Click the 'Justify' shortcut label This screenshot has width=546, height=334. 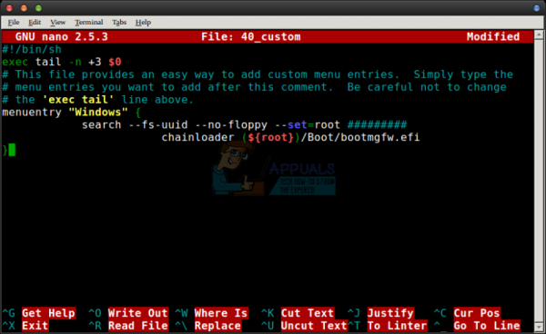pos(390,313)
